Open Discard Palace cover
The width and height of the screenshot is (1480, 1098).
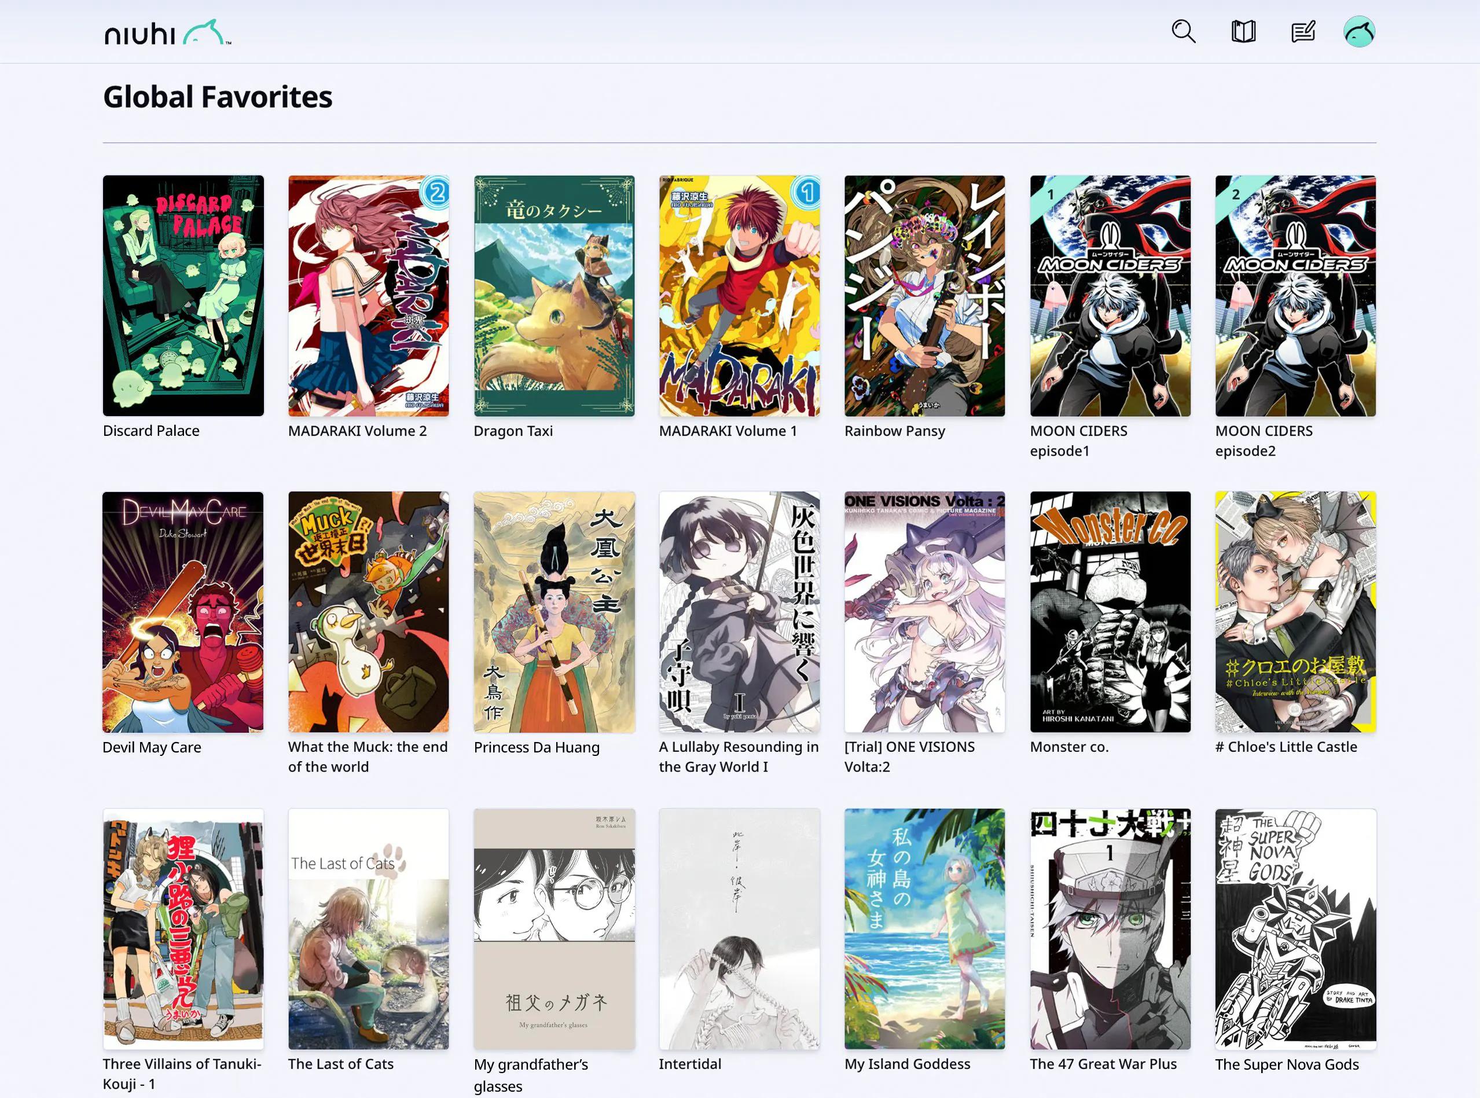point(183,296)
